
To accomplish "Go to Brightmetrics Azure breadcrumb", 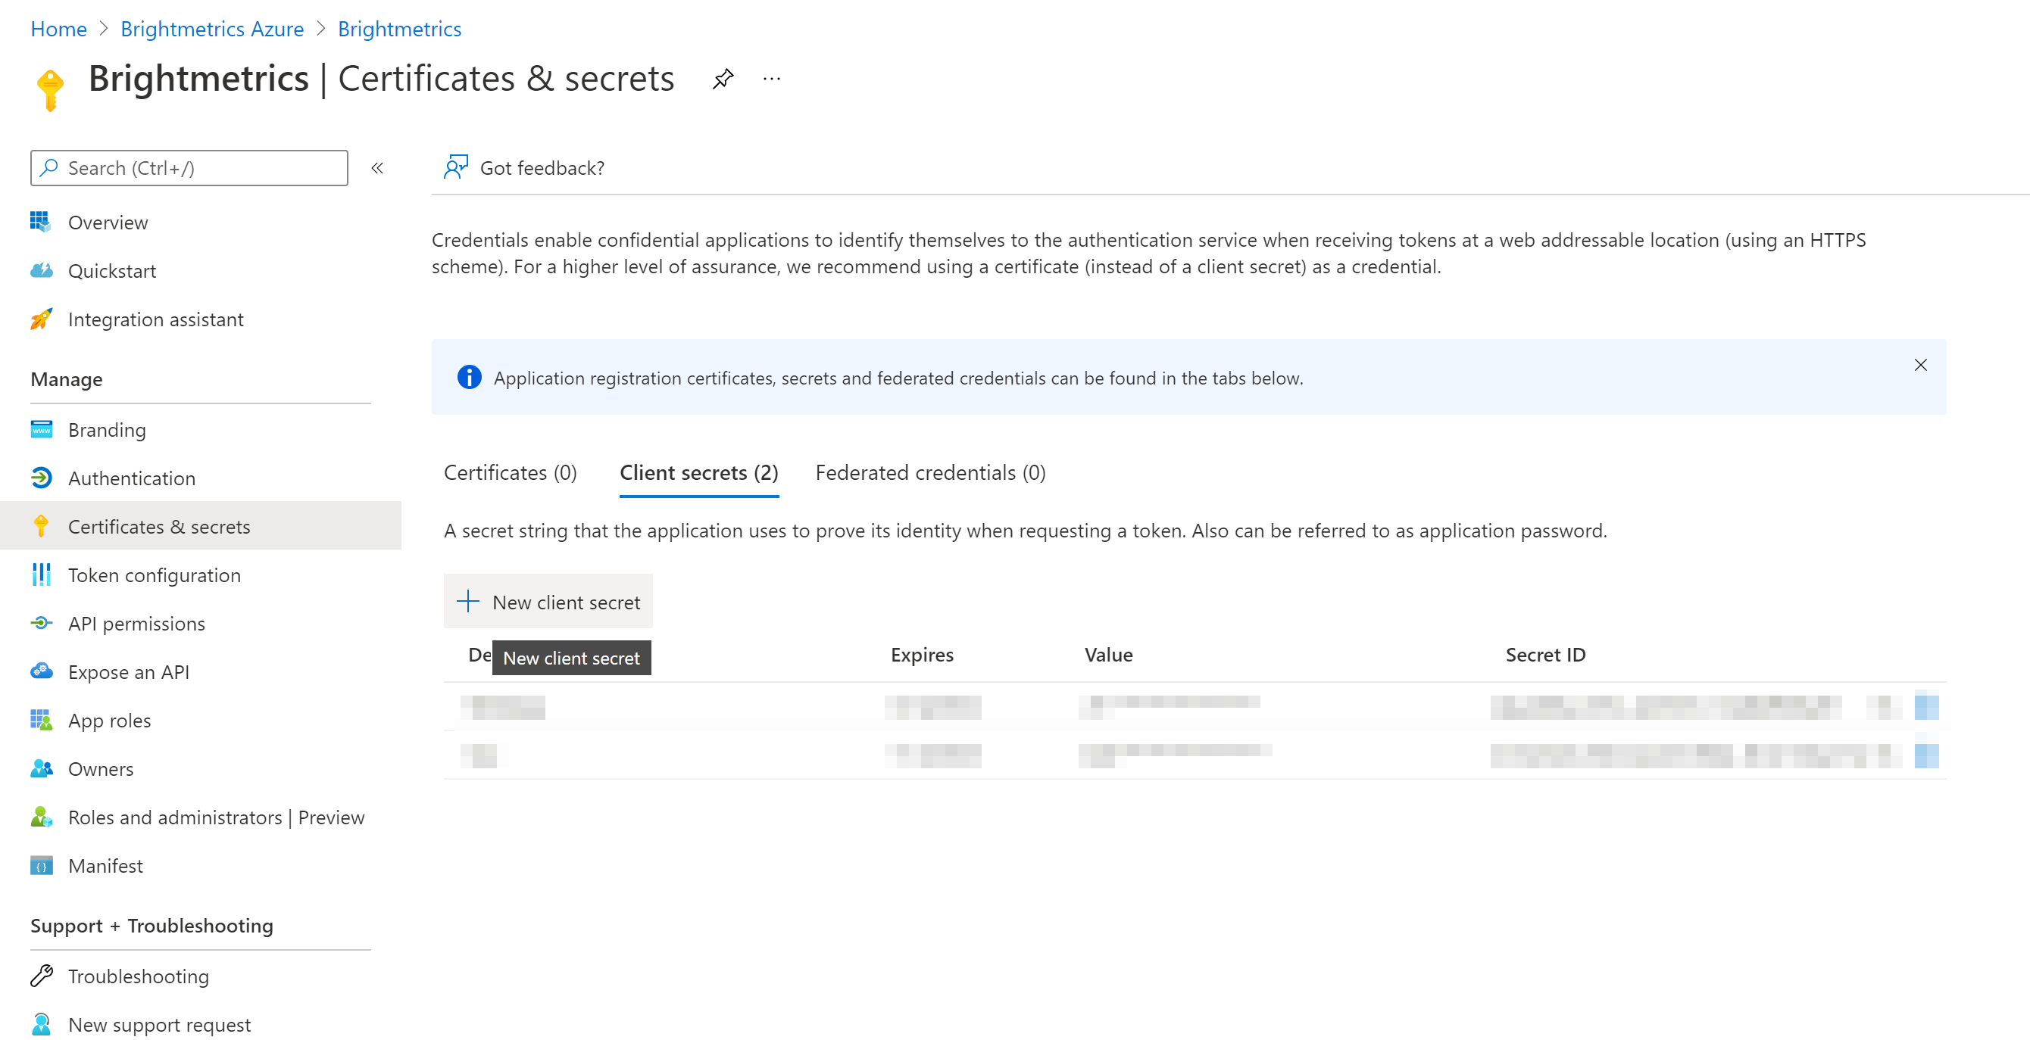I will click(x=212, y=29).
